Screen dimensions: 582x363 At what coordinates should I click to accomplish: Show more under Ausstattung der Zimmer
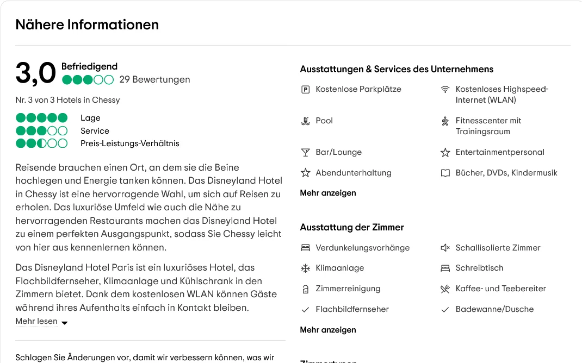(328, 330)
